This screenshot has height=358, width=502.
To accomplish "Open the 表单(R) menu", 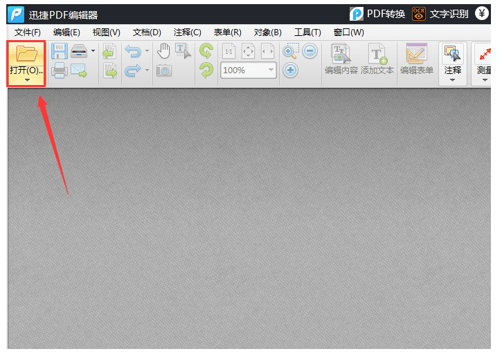I will pos(228,32).
